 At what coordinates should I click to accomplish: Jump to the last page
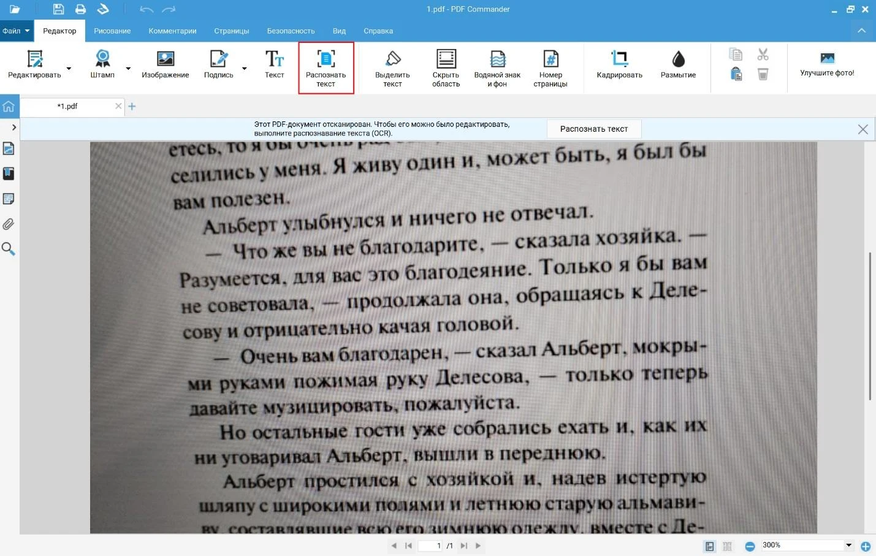click(464, 546)
